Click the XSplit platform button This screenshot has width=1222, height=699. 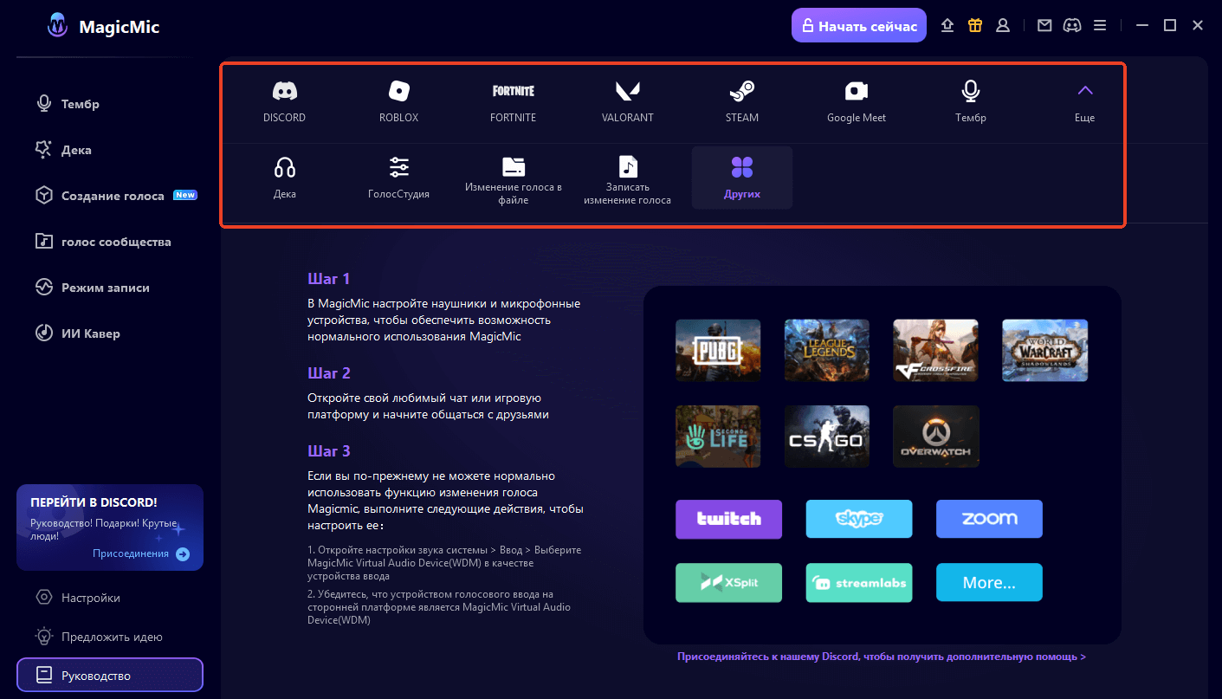tap(729, 583)
